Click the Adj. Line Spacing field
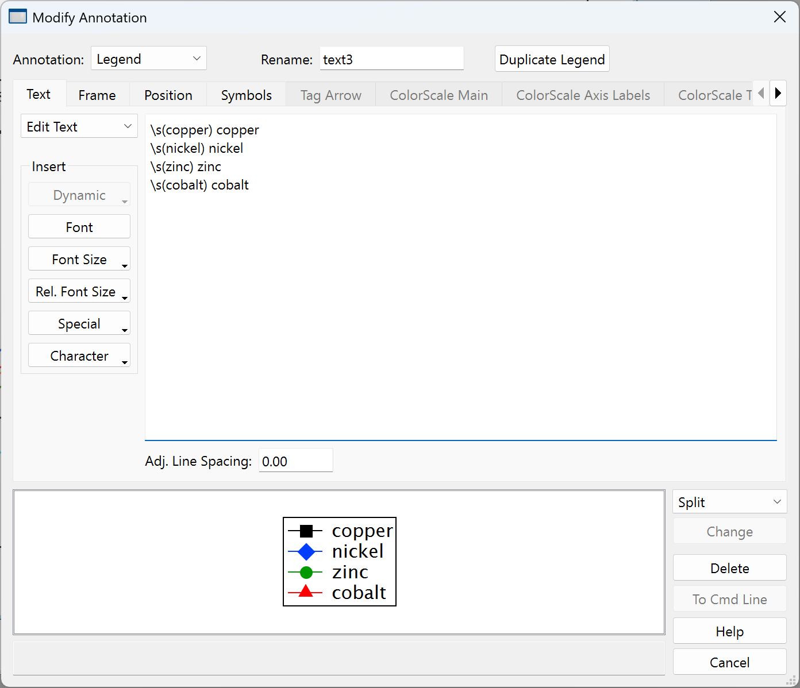 point(295,461)
